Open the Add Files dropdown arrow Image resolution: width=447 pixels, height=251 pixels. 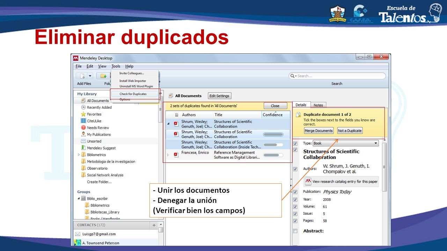click(x=90, y=76)
